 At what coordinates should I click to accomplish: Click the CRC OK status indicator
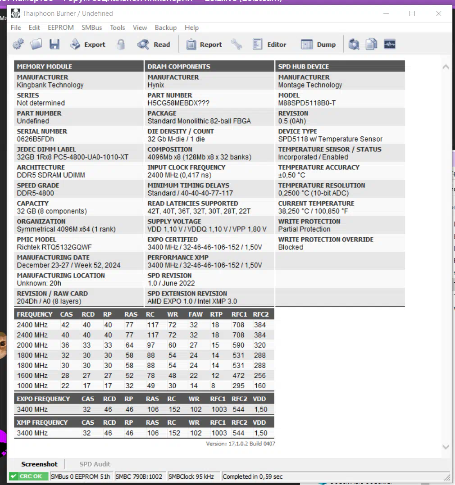[x=28, y=476]
